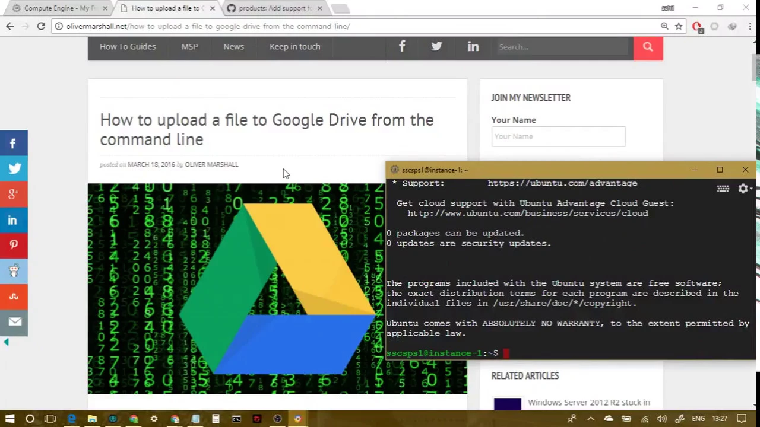Open the Keep in touch menu item
The width and height of the screenshot is (760, 427).
[x=294, y=47]
